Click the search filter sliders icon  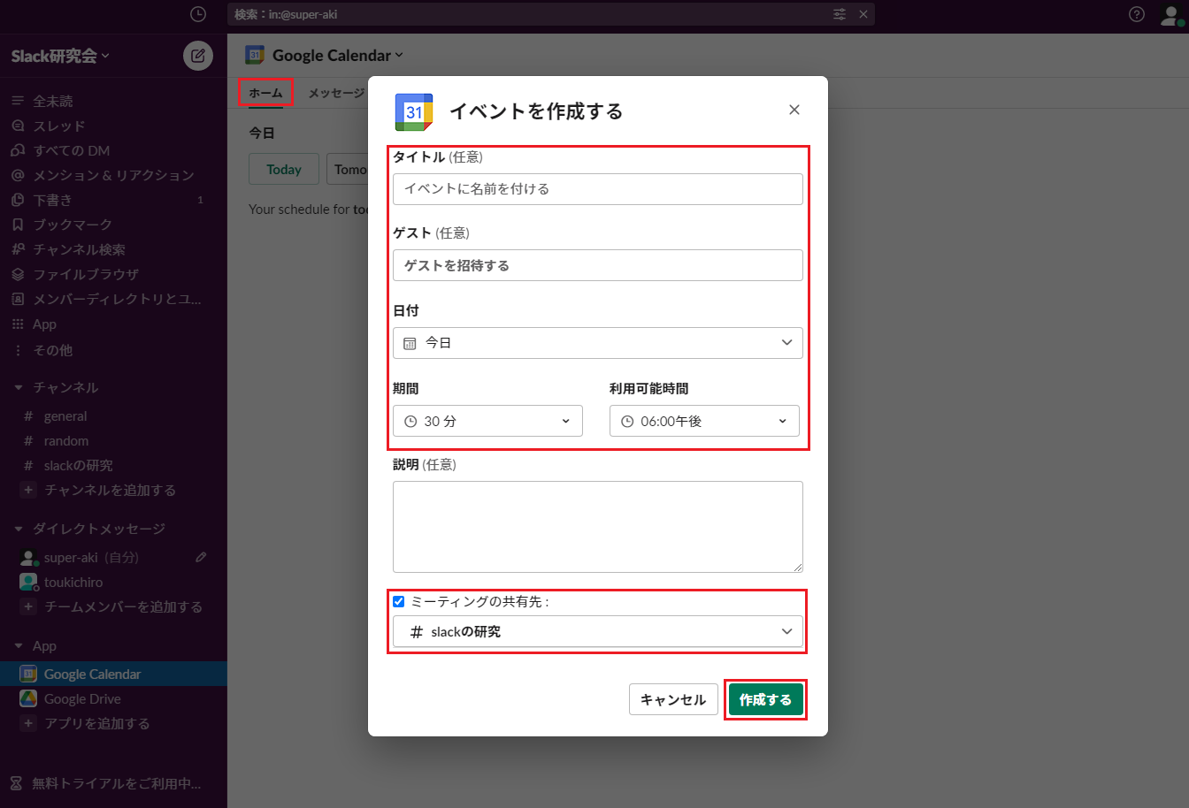[x=840, y=14]
